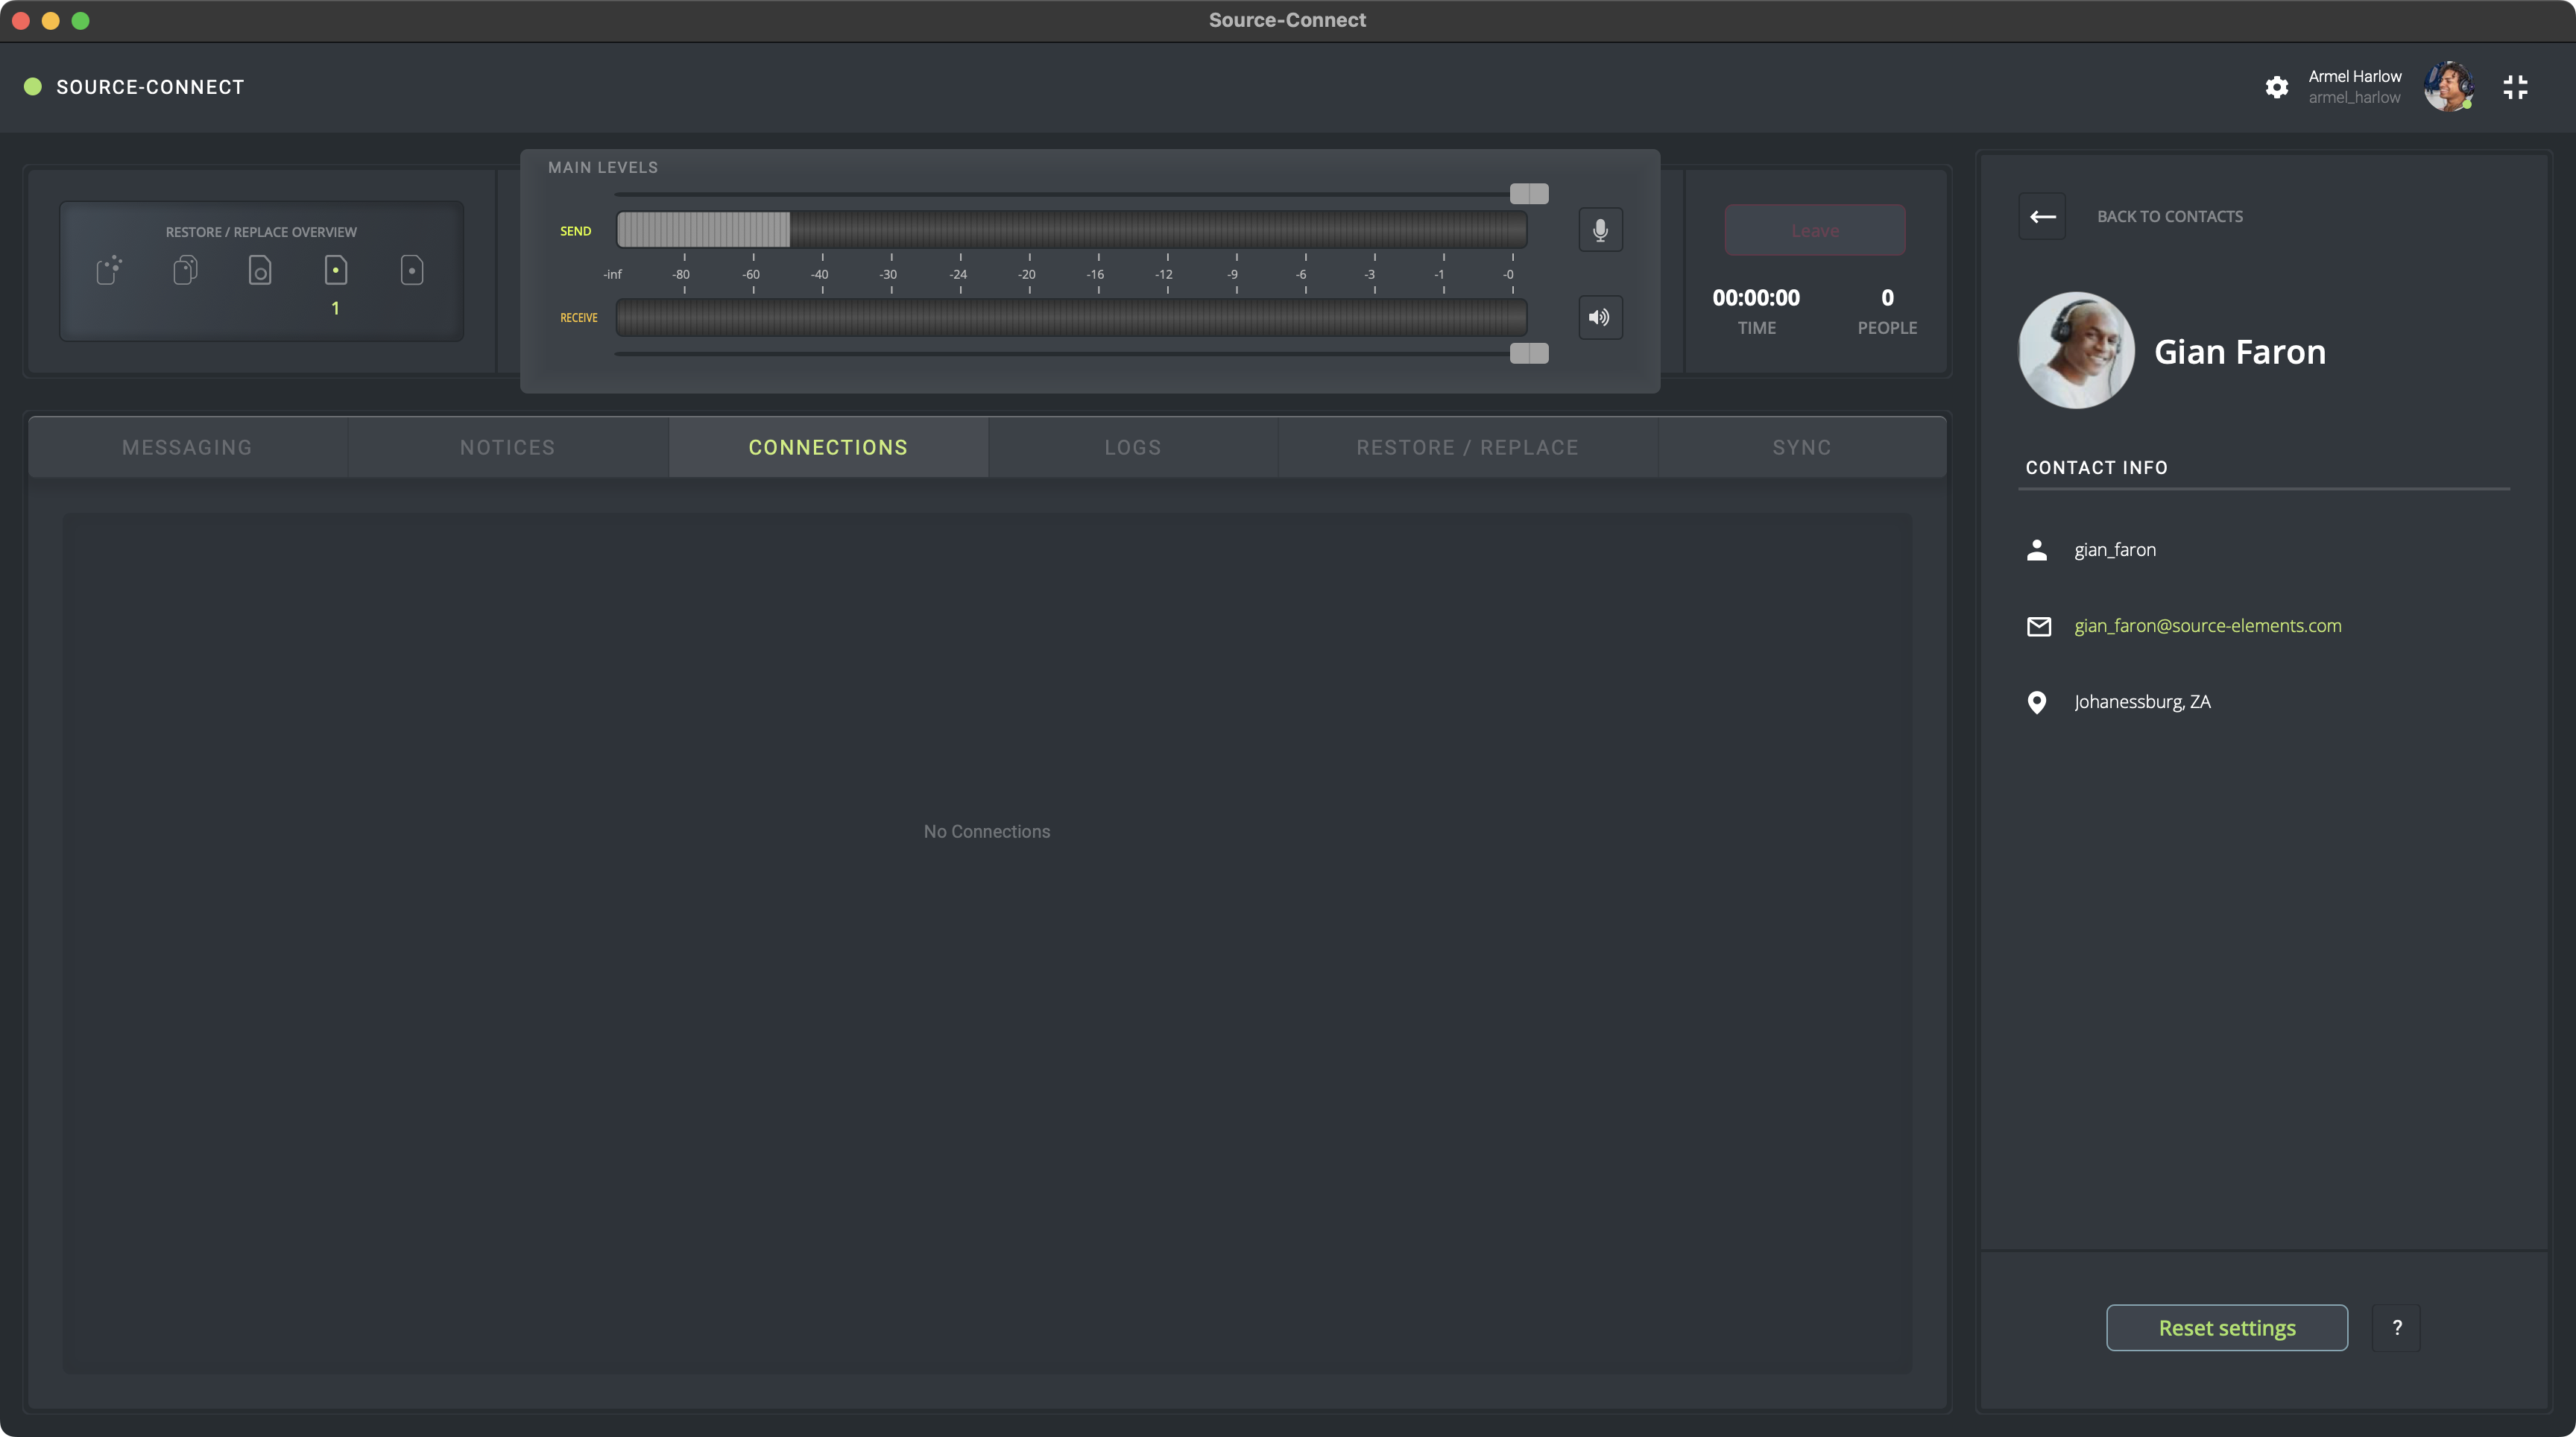Click the send level slider handle
2576x1437 pixels.
(1528, 193)
